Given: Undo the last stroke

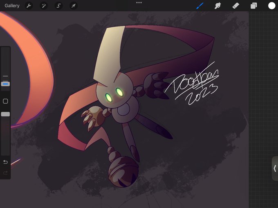Looking at the screenshot, I should pos(5,162).
